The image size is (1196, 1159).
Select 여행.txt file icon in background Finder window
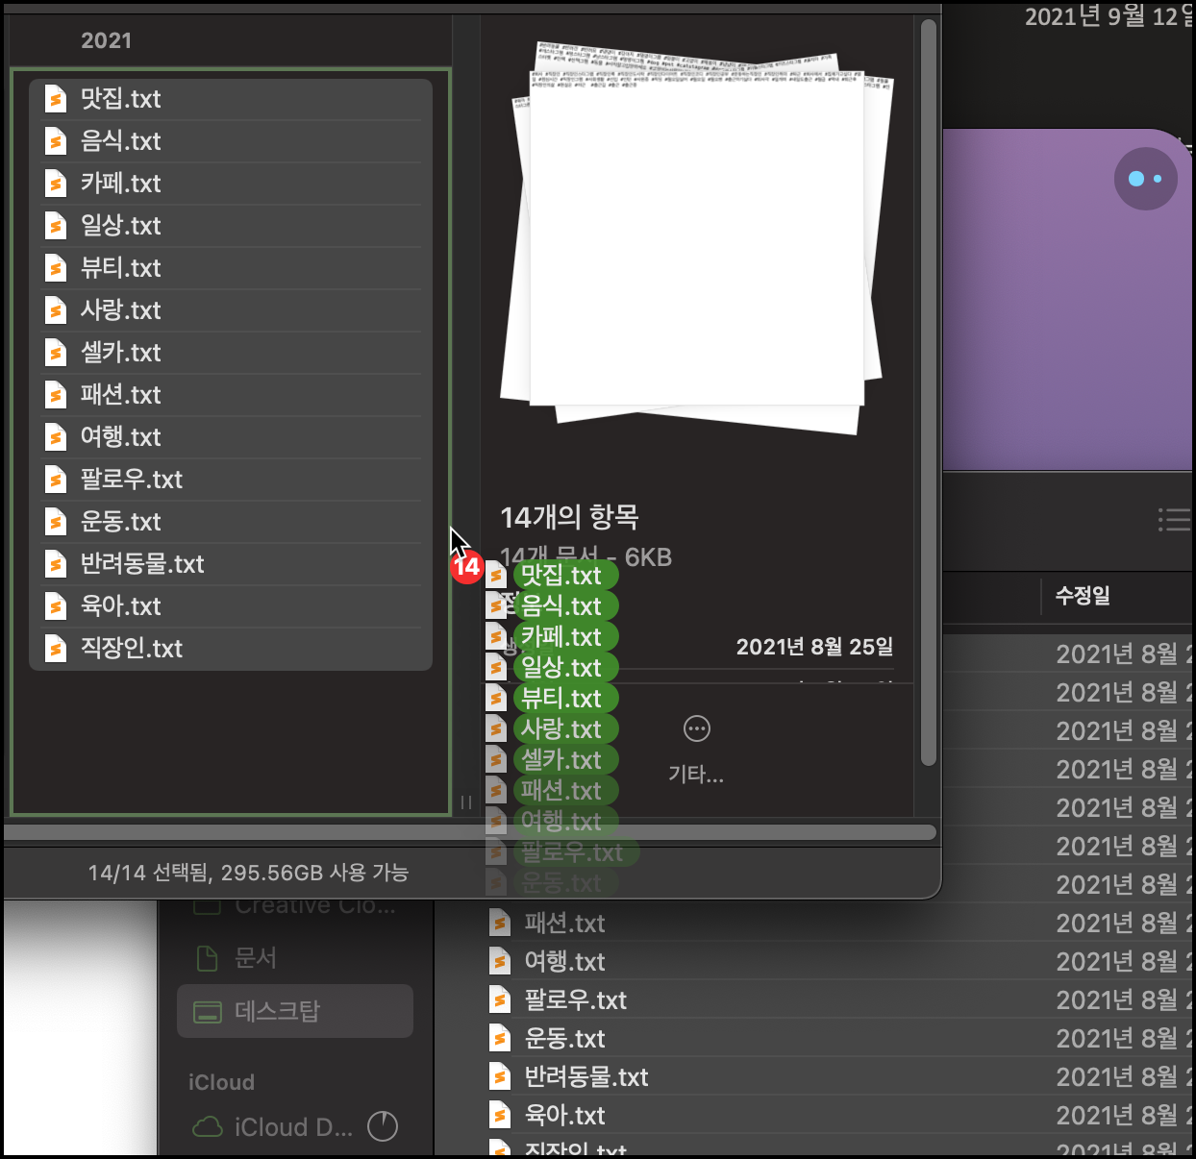click(500, 962)
